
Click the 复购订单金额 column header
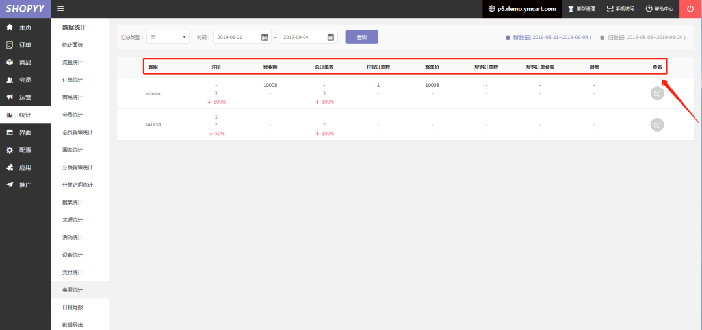click(540, 67)
